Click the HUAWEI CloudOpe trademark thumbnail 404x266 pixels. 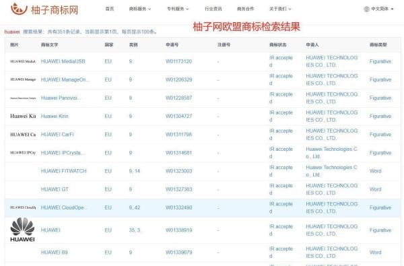23,207
